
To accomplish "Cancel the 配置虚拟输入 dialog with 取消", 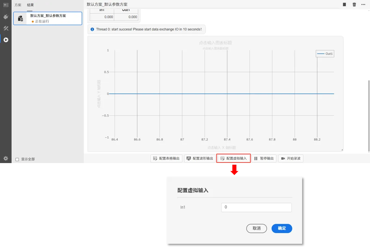I will (257, 229).
